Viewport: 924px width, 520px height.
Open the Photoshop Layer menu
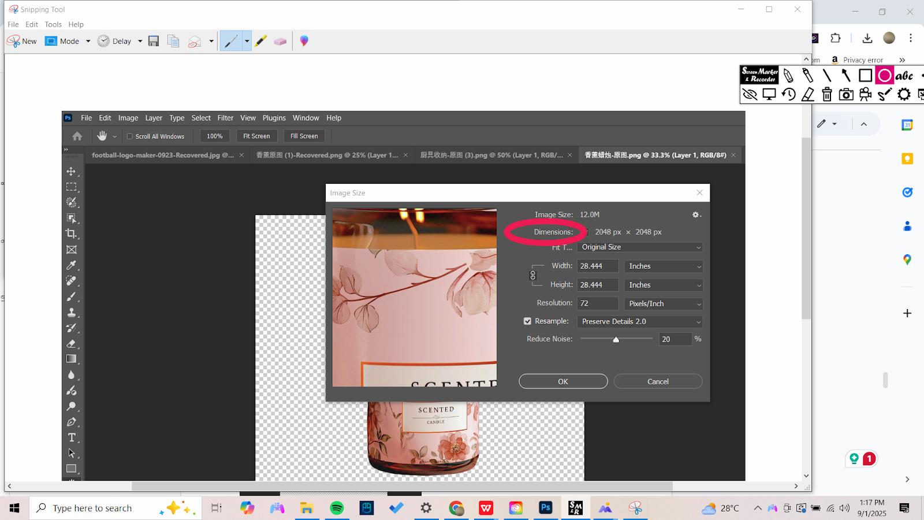(x=154, y=118)
